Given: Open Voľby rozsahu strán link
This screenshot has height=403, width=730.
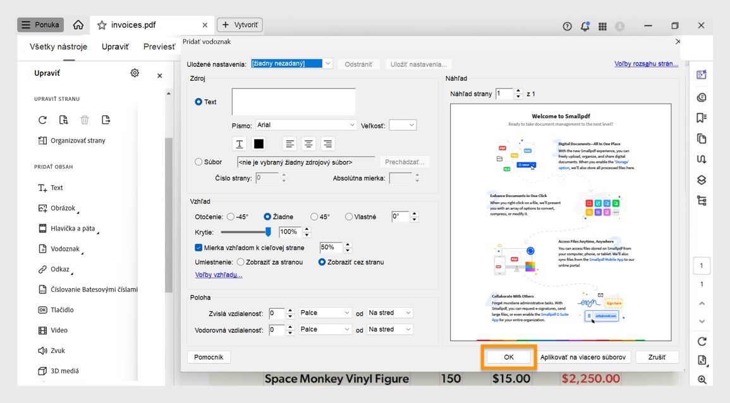Looking at the screenshot, I should pyautogui.click(x=646, y=64).
